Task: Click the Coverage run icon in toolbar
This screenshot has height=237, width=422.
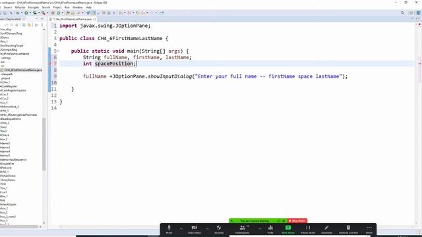Action: 34,13
